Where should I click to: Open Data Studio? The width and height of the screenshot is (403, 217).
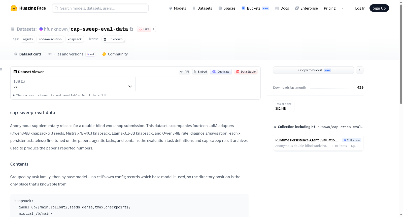tap(246, 72)
